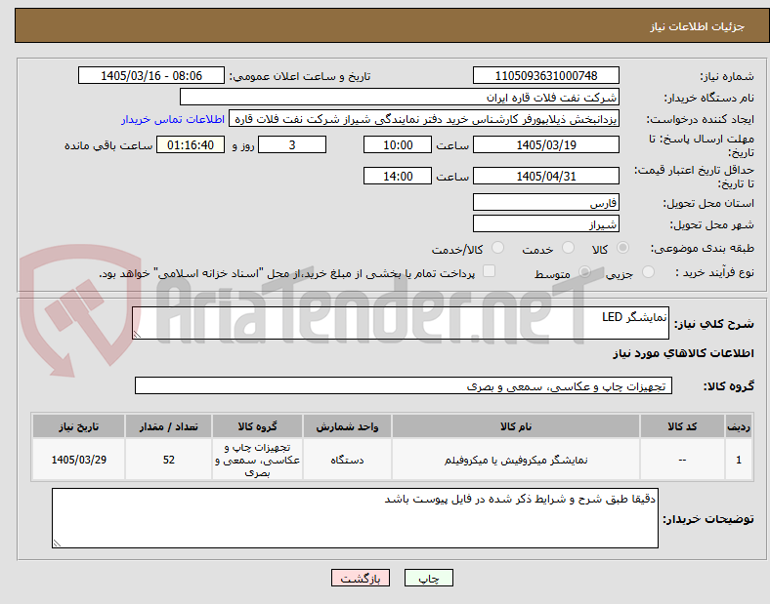The image size is (770, 604).
Task: Click the delivery city field شیراز
Action: (x=546, y=224)
